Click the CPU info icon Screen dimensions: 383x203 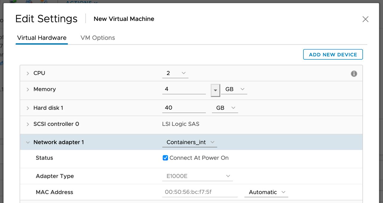click(x=354, y=74)
